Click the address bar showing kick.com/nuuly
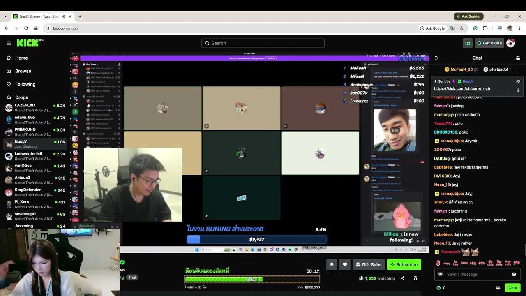 pos(230,28)
